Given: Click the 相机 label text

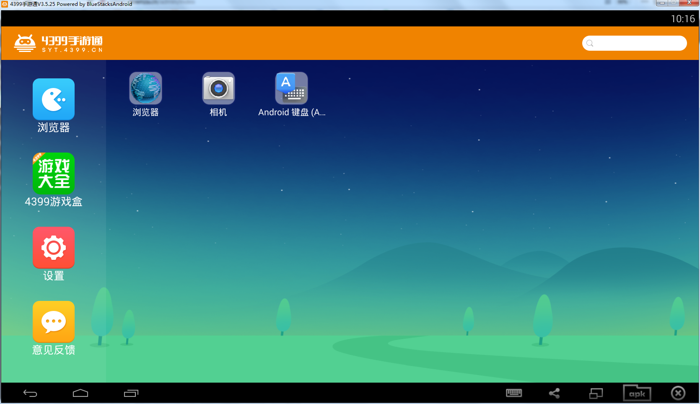Looking at the screenshot, I should click(218, 112).
